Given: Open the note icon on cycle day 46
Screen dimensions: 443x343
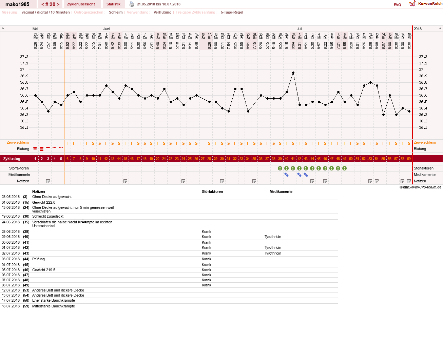Looking at the screenshot, I should (x=325, y=181).
